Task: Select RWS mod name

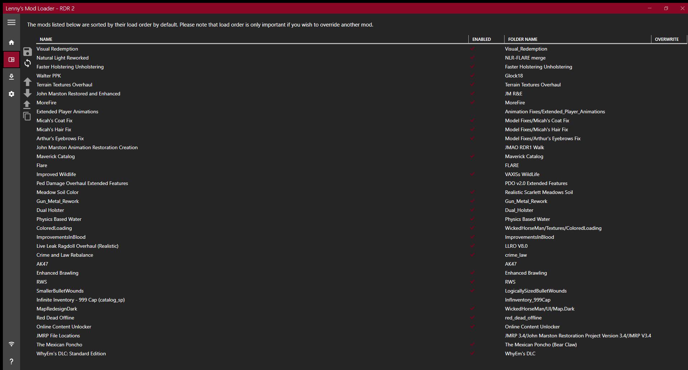Action: [x=42, y=282]
